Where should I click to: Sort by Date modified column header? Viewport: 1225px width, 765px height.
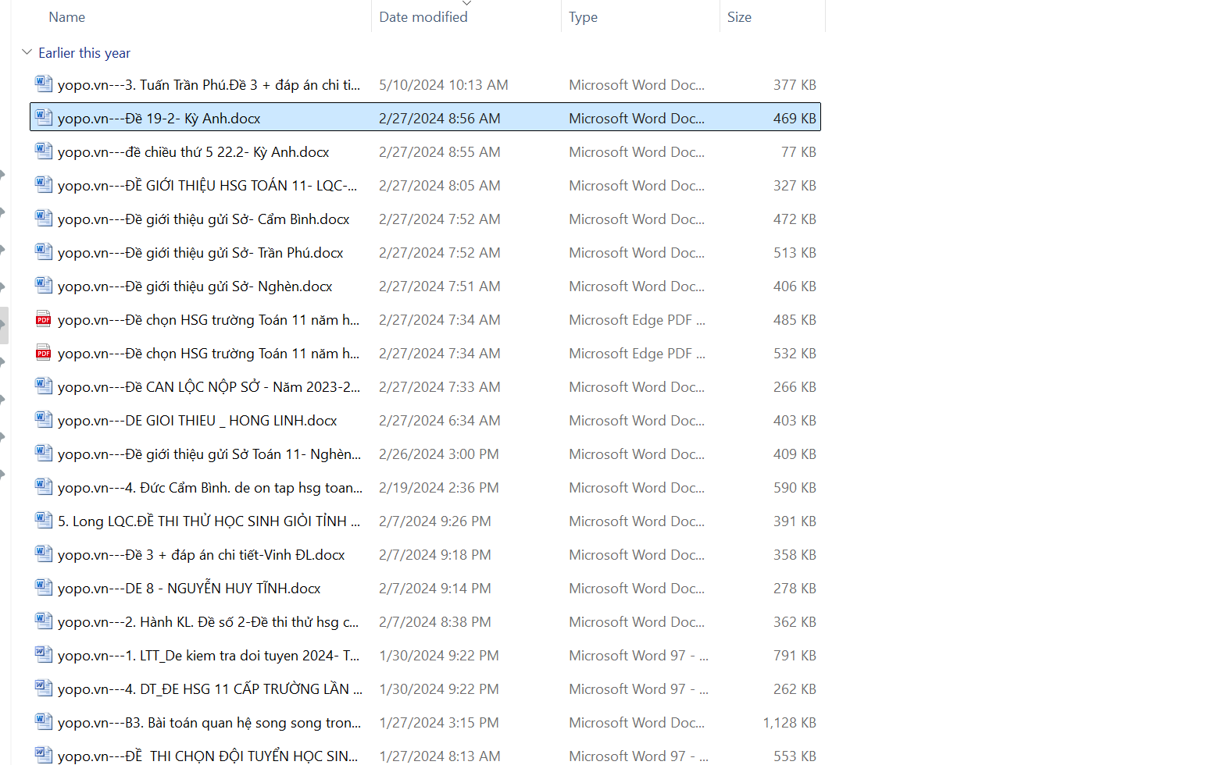[x=423, y=17]
